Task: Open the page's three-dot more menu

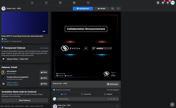Action: [118, 8]
